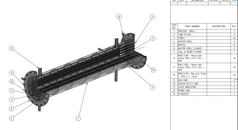Select the Hex nut, Style 1 part cell
This screenshot has width=238, height=130.
click(192, 75)
